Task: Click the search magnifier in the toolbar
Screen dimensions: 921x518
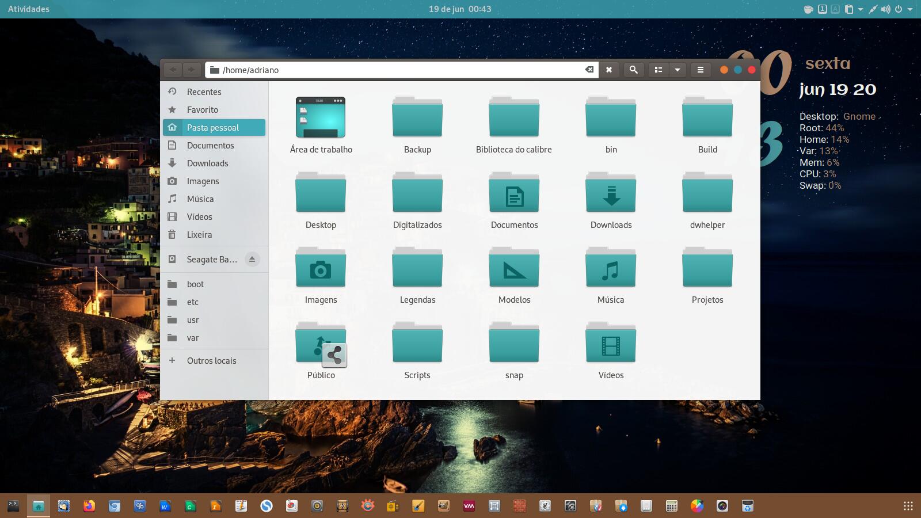Action: click(x=633, y=70)
